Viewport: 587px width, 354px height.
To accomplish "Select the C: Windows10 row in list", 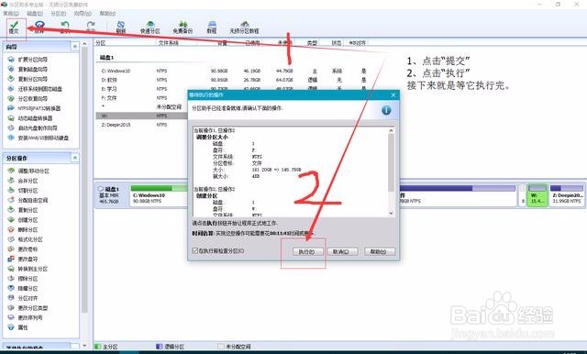I will point(232,71).
